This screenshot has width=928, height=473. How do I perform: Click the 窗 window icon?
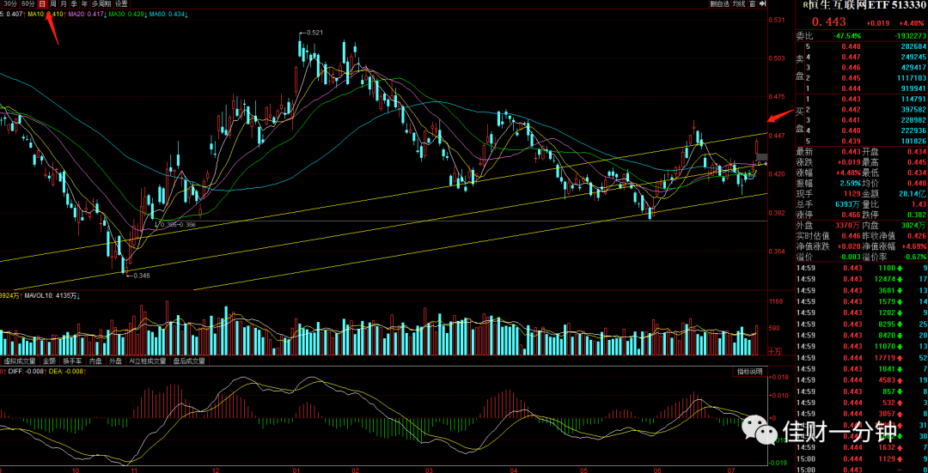pyautogui.click(x=752, y=3)
